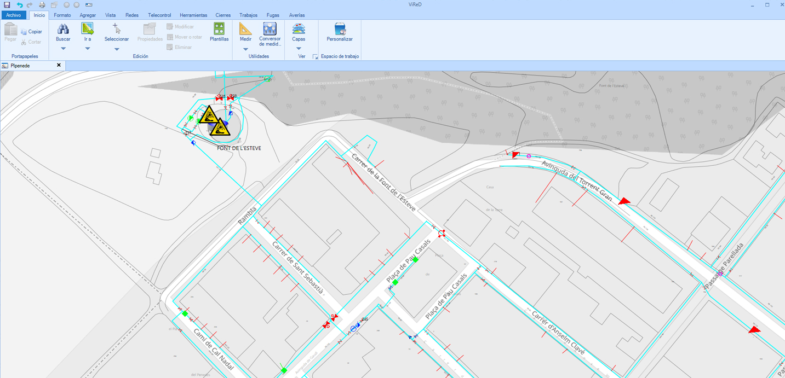Open the Capas layers dropdown arrow
The width and height of the screenshot is (785, 378).
click(299, 49)
